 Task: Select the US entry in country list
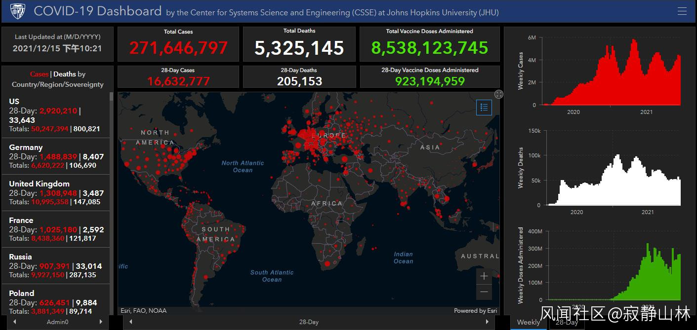56,115
